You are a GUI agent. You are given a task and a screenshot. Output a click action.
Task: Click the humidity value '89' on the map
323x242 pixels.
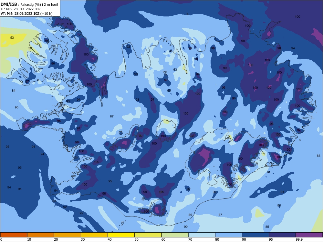[190, 215]
